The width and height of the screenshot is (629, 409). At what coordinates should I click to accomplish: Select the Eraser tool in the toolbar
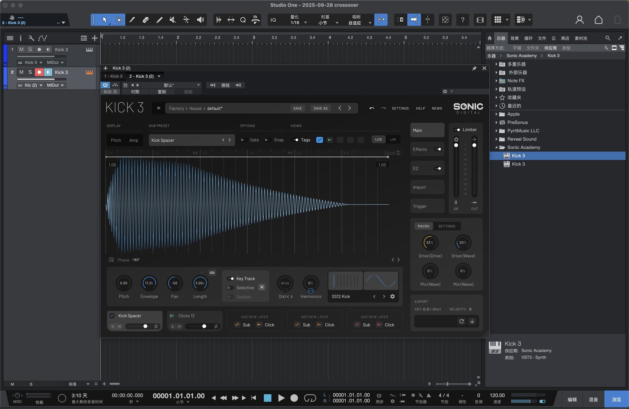tap(145, 20)
